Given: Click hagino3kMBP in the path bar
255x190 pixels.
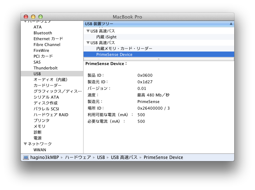Looking at the screenshot, I should [45, 157].
